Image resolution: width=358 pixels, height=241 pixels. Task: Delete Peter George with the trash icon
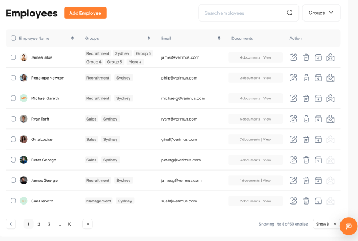click(x=306, y=160)
